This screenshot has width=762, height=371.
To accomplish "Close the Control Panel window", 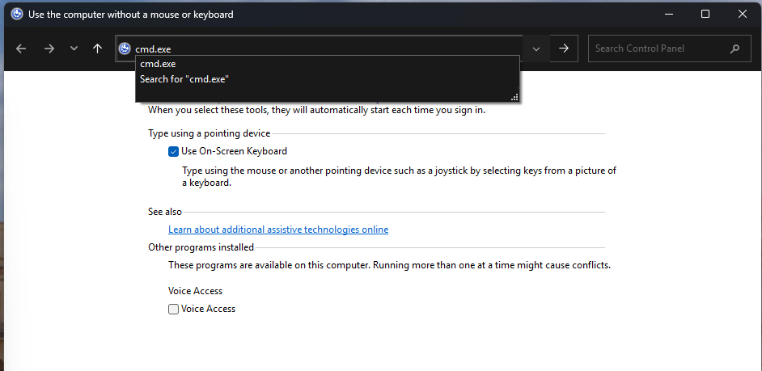I will pyautogui.click(x=743, y=14).
